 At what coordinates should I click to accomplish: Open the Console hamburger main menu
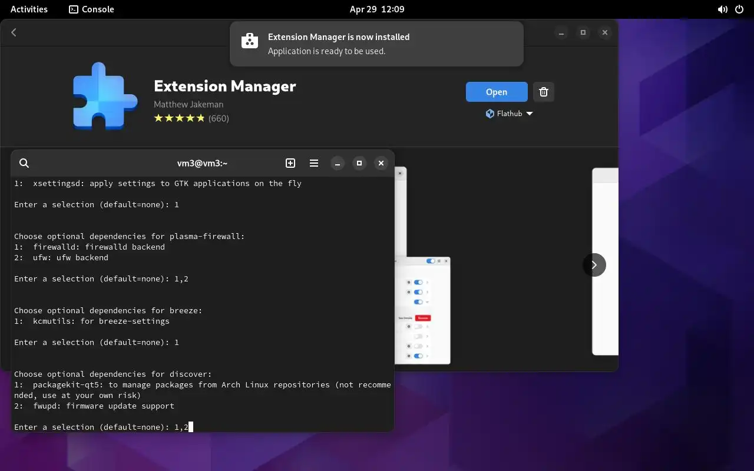click(x=314, y=163)
